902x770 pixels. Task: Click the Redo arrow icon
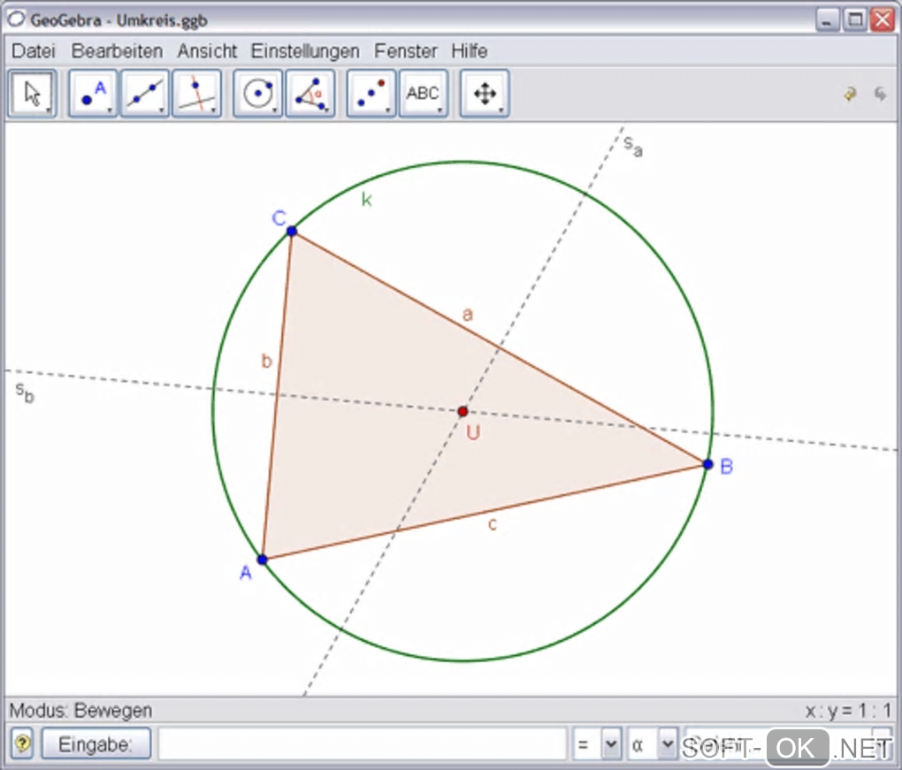[880, 93]
